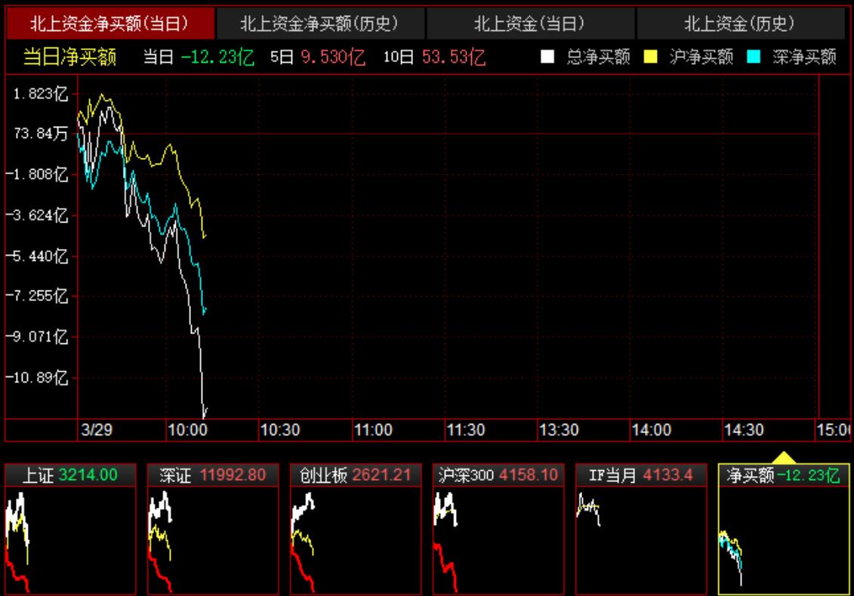
Task: Click the 10日 net buy value 53.53亿
Action: pyautogui.click(x=453, y=57)
